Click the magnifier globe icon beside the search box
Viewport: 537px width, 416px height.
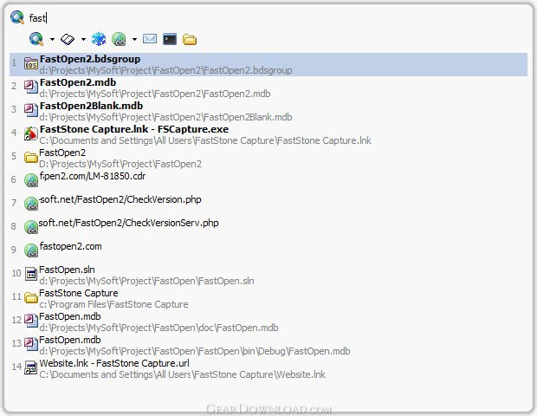[17, 17]
